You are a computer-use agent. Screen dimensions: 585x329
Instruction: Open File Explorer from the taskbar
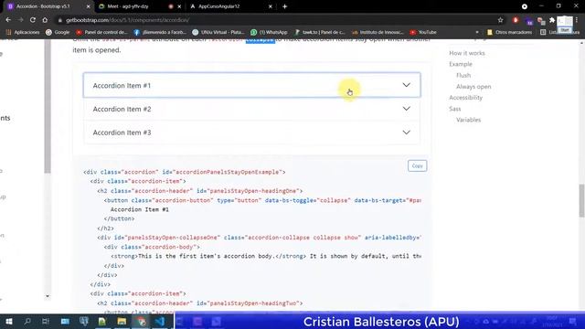[x=122, y=321]
